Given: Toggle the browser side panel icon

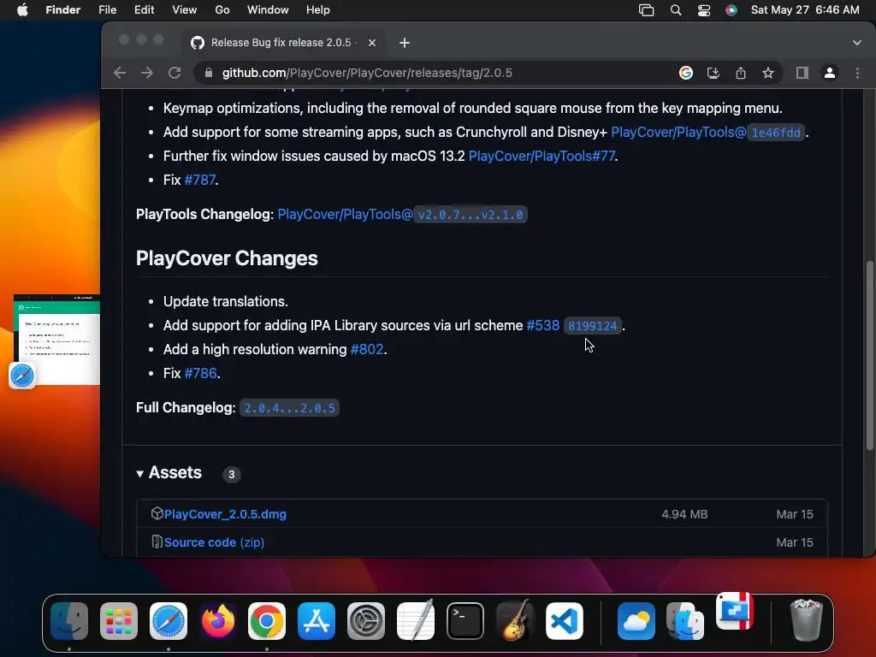Looking at the screenshot, I should pos(802,73).
